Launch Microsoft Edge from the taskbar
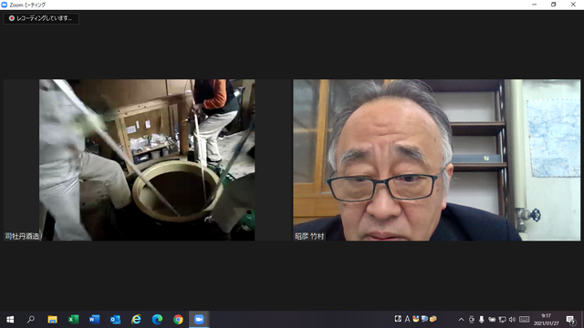This screenshot has width=584, height=328. [x=157, y=320]
